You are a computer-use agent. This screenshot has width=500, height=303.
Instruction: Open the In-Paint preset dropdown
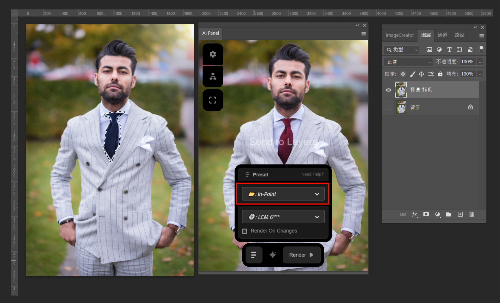click(283, 194)
